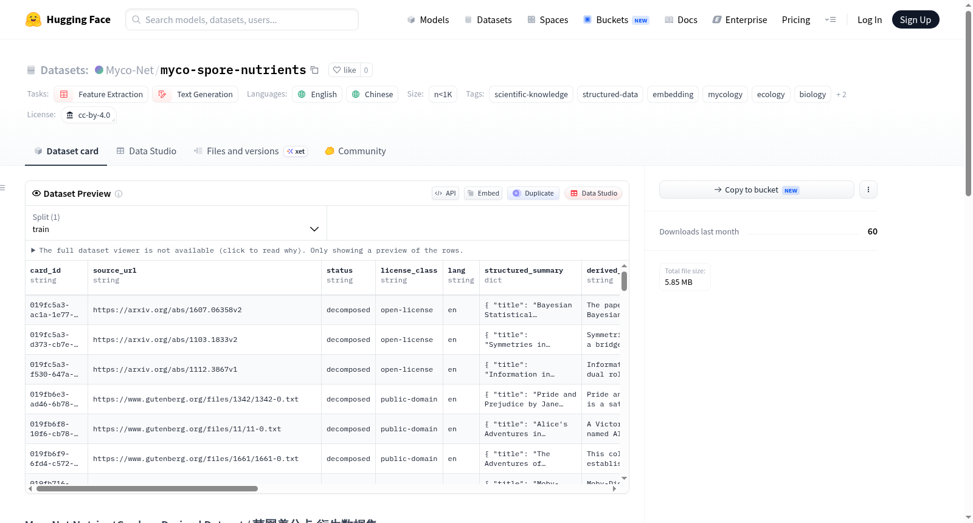
Task: Select the Chinese language tag
Action: point(372,94)
